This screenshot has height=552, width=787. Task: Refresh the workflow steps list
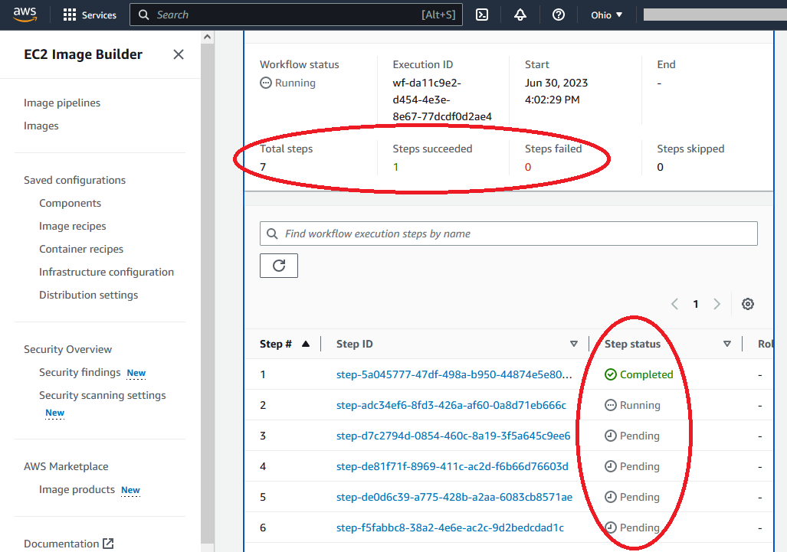coord(279,266)
